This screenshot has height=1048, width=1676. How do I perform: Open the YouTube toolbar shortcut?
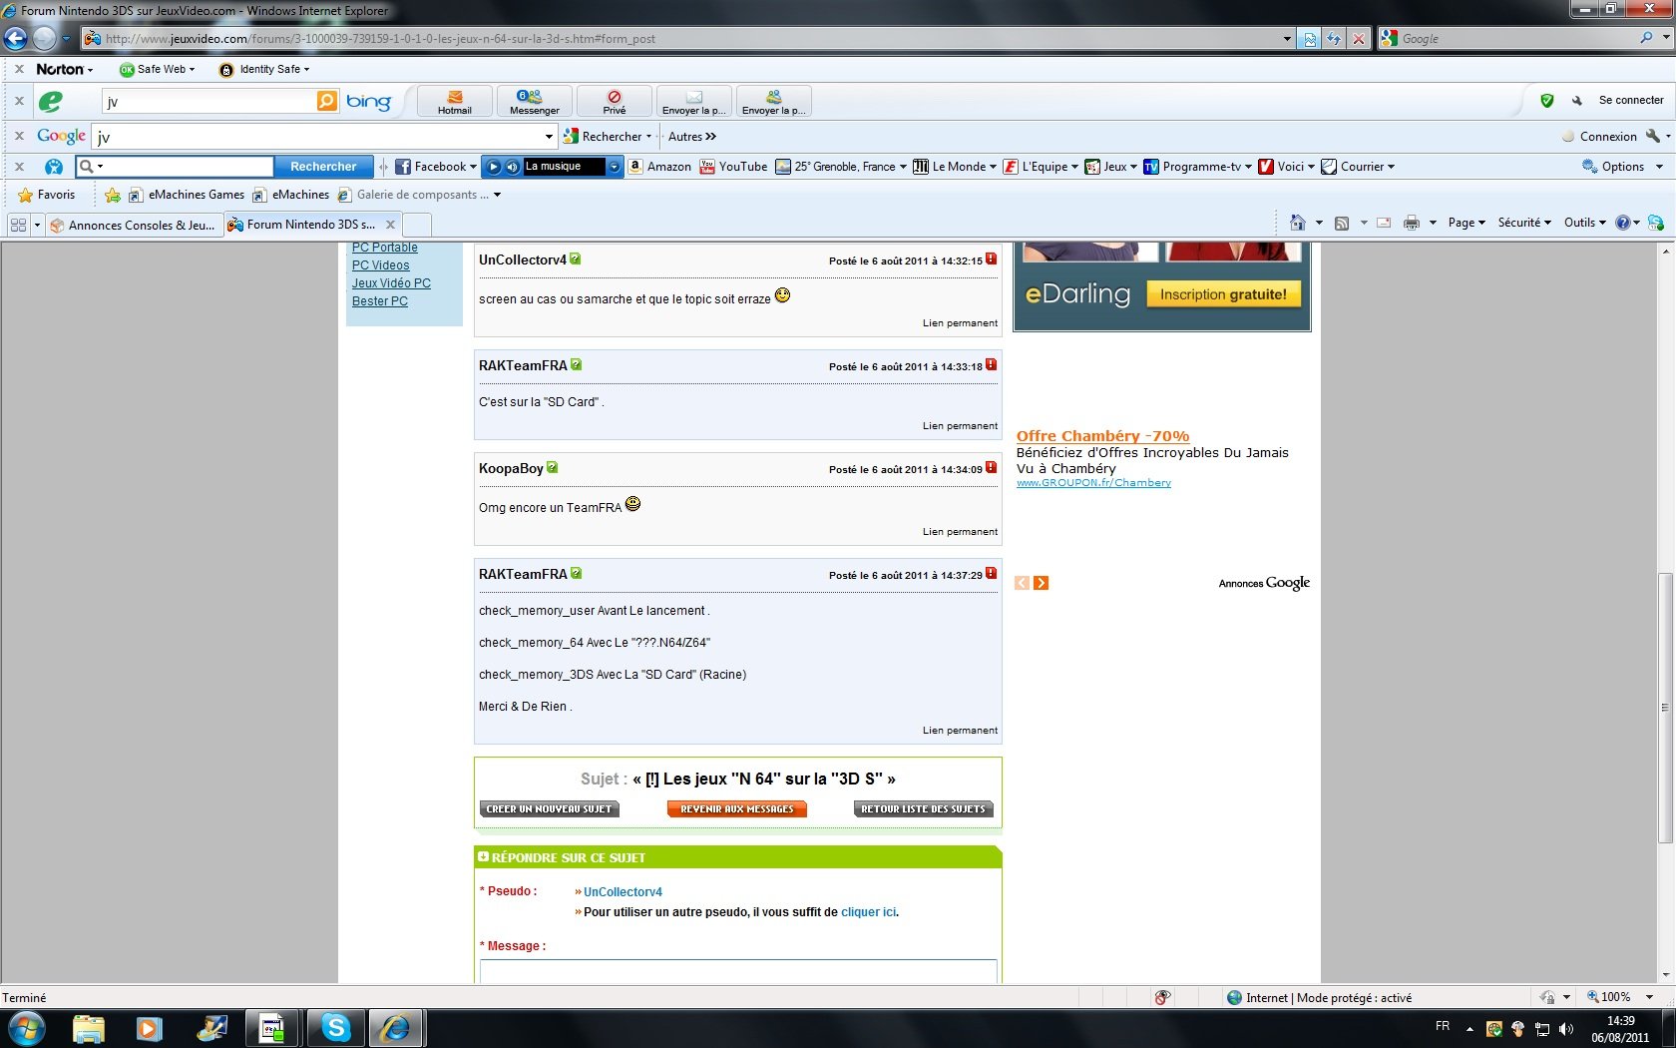733,167
